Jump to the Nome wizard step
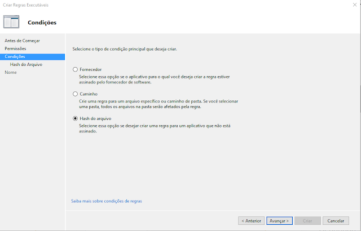The height and width of the screenshot is (231, 361). click(11, 73)
